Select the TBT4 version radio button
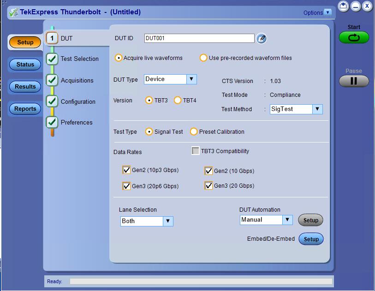 pos(178,101)
